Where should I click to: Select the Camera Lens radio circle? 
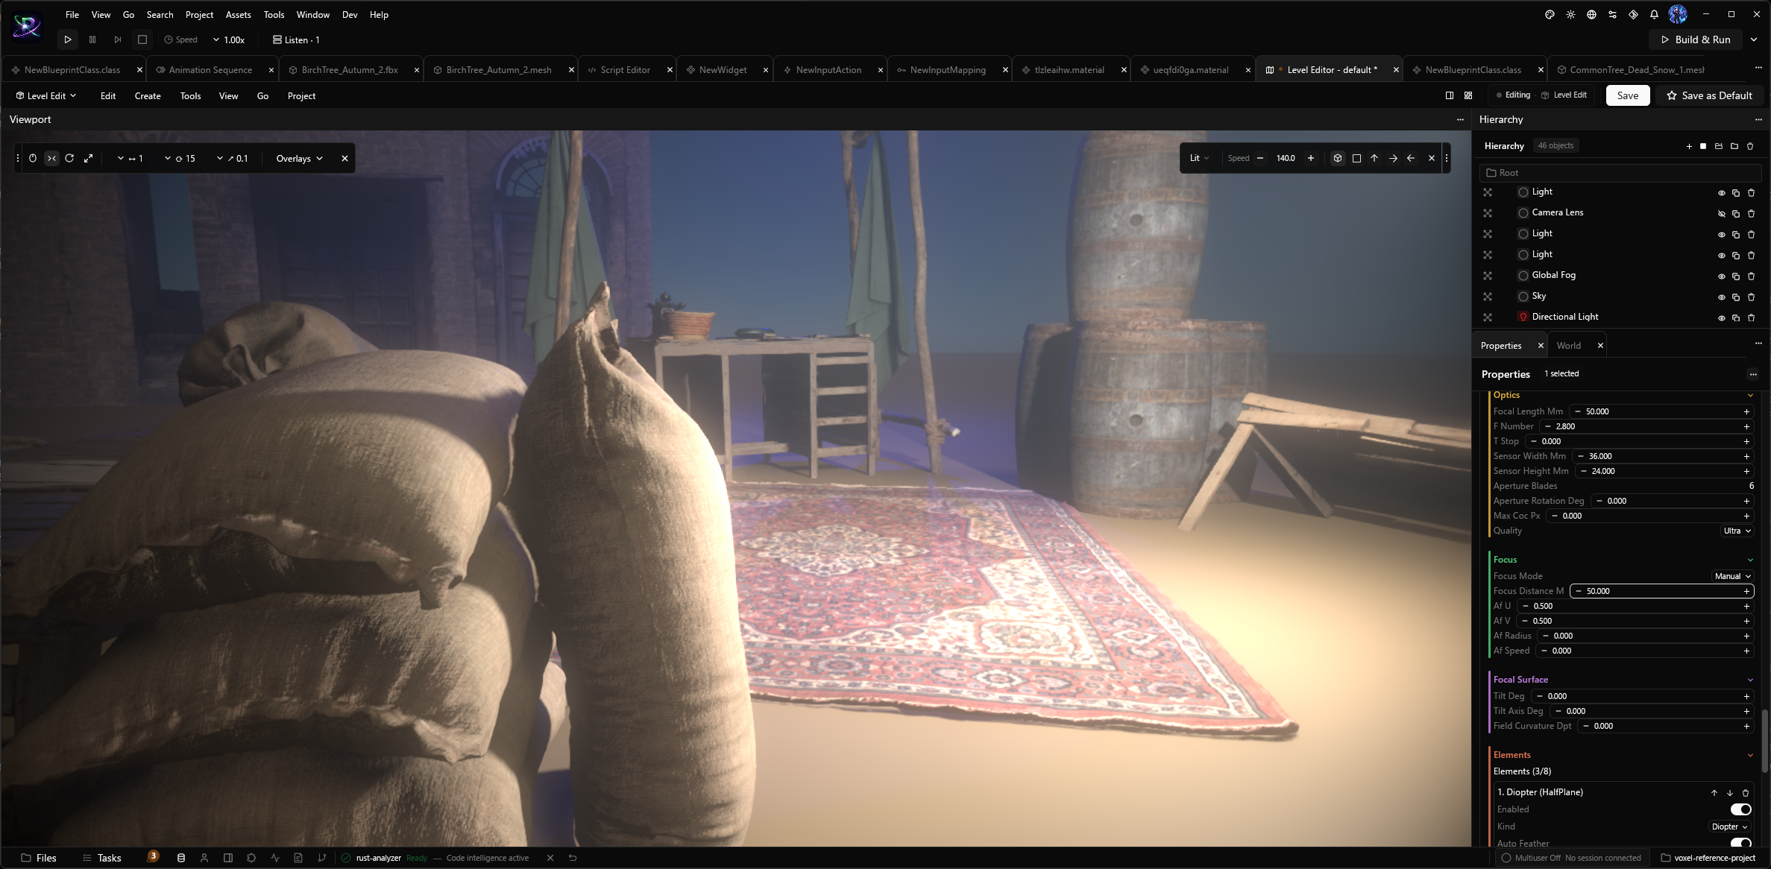(x=1523, y=213)
